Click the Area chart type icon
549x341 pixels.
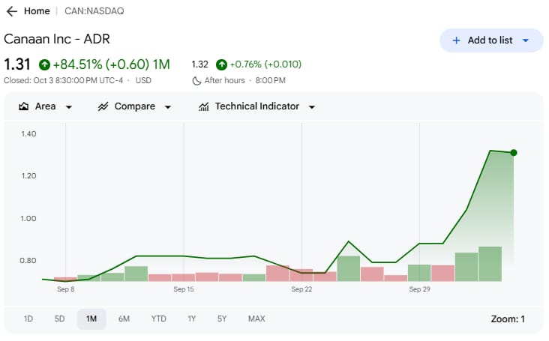(x=24, y=106)
